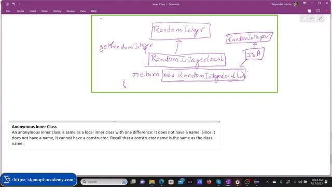Image resolution: width=332 pixels, height=187 pixels.
Task: Toggle ribbon display options icon
Action: click(x=305, y=3)
